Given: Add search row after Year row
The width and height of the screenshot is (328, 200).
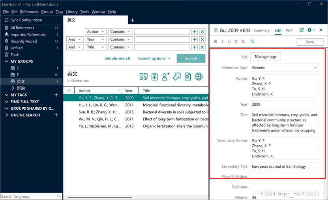Looking at the screenshot, I should point(195,39).
